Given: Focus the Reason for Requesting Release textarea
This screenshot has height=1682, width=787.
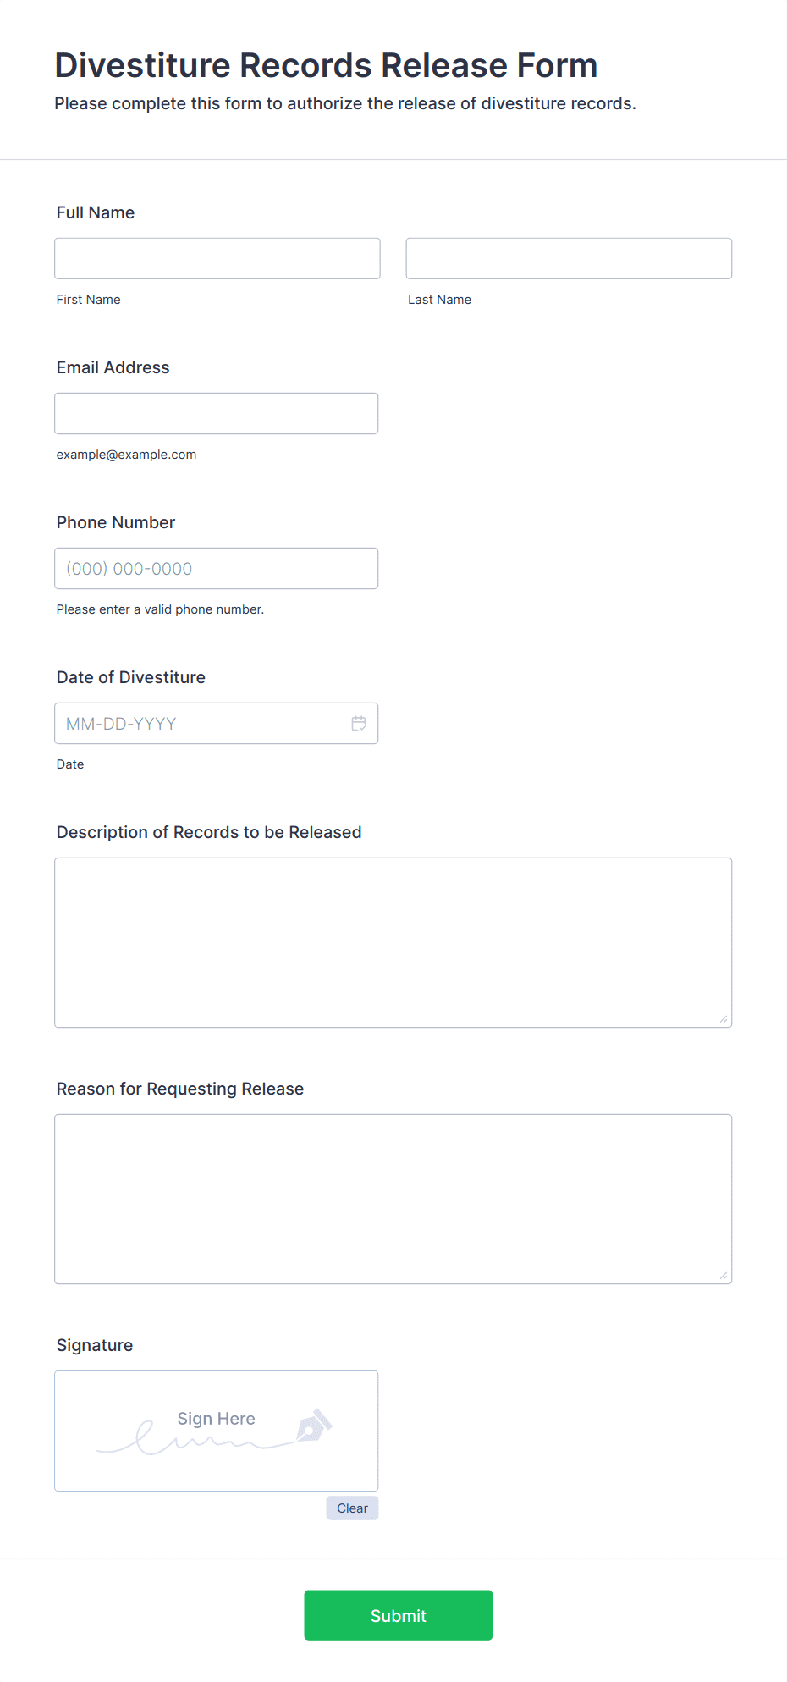Looking at the screenshot, I should (393, 1199).
